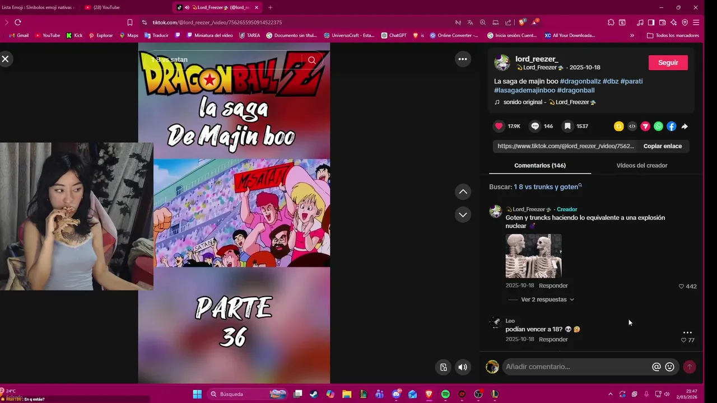Share the video to Facebook
The height and width of the screenshot is (403, 717).
coord(672,126)
